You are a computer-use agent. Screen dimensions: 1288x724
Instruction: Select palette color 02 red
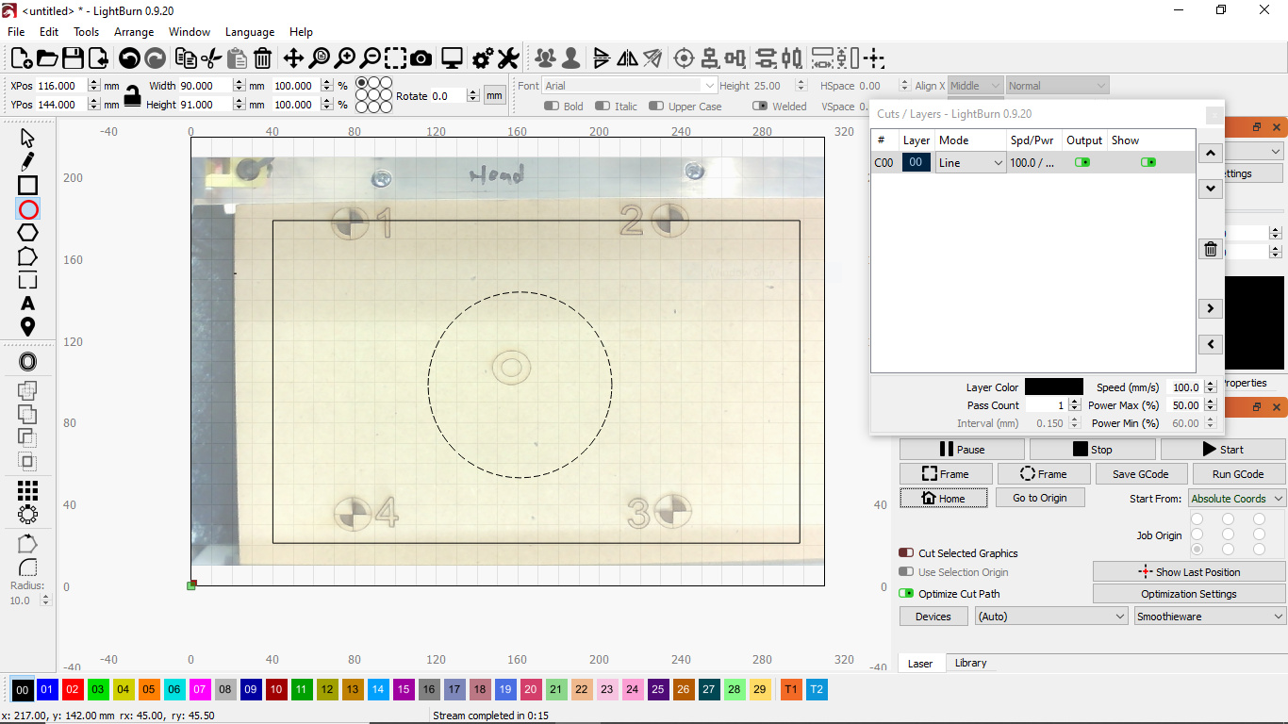[73, 690]
